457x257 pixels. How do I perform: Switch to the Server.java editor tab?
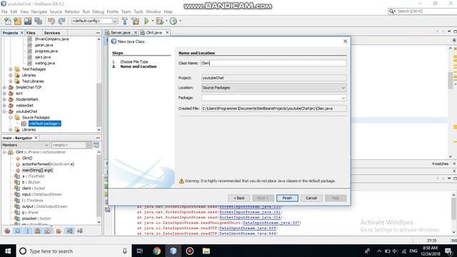tap(121, 33)
